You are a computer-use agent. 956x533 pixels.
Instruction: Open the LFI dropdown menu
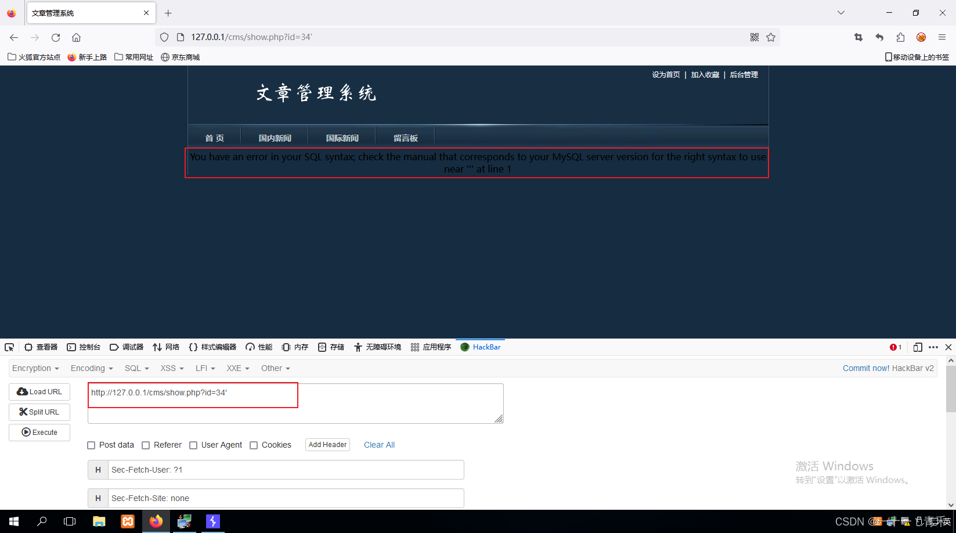tap(205, 369)
